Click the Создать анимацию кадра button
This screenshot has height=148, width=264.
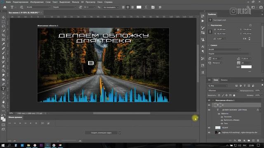pos(101,133)
